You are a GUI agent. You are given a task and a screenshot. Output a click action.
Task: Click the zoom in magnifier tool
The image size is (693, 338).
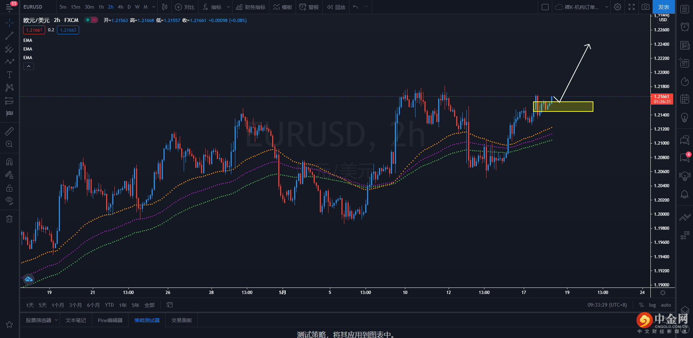click(9, 144)
